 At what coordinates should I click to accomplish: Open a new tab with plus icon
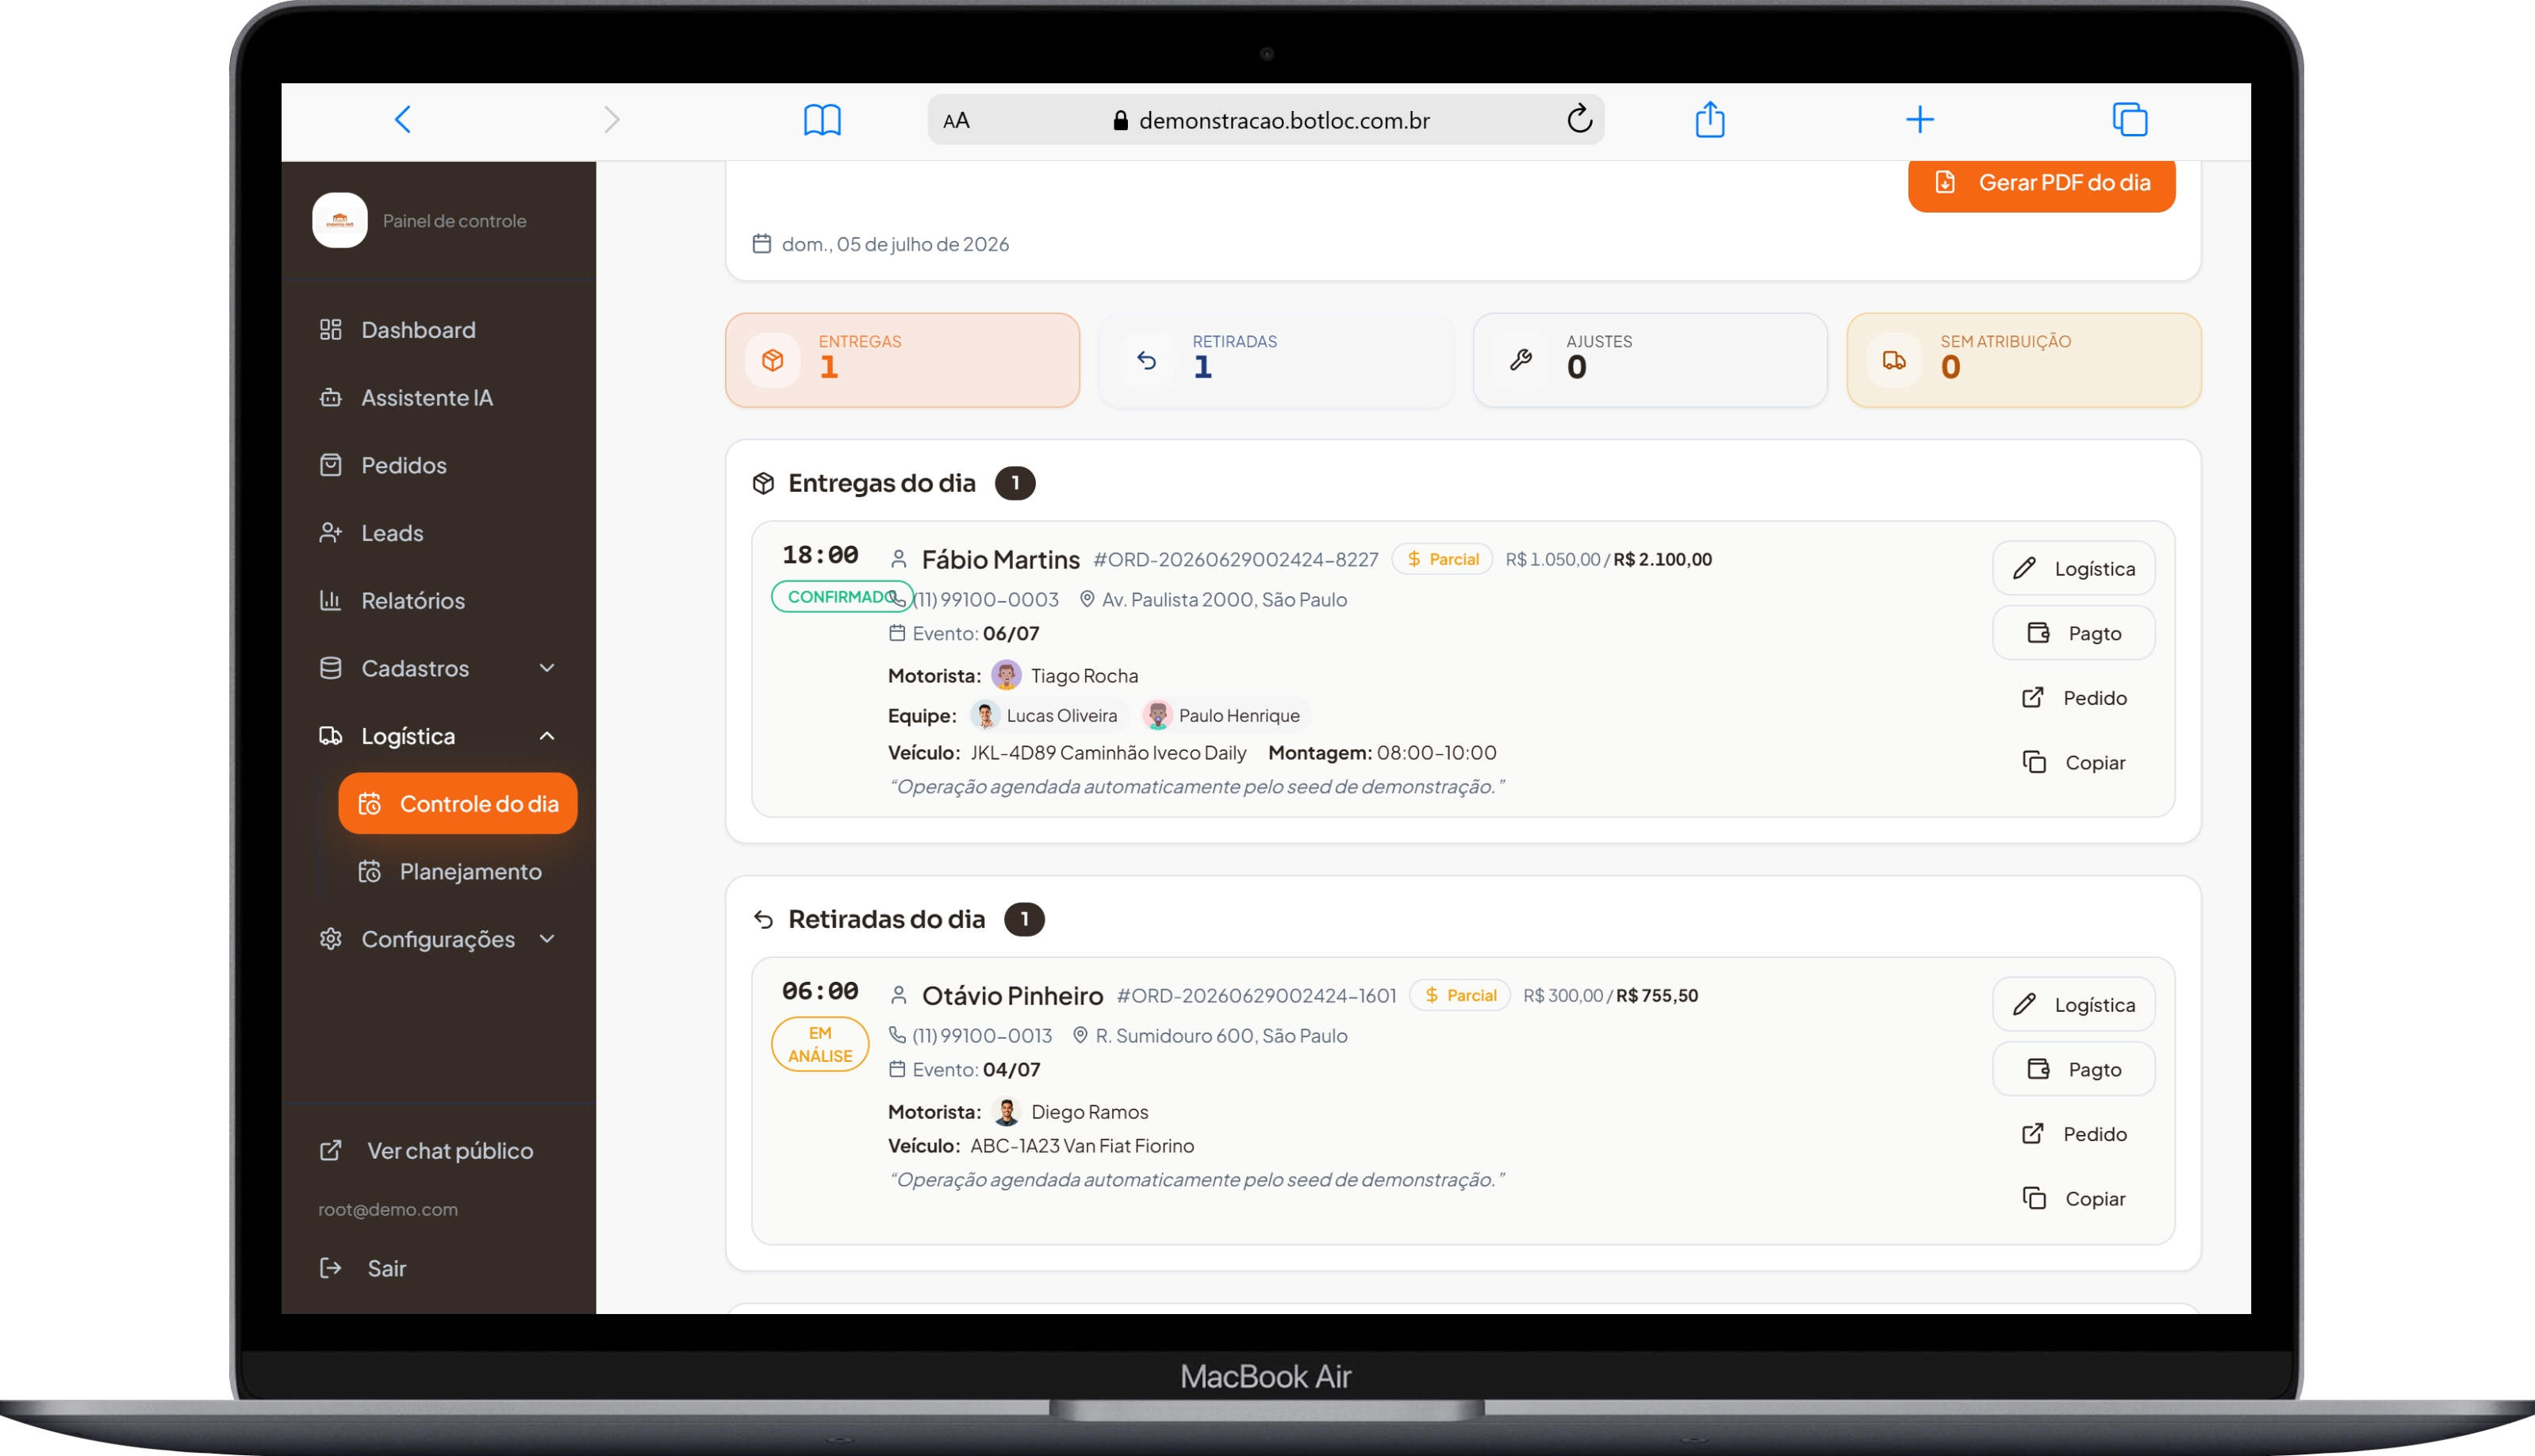[1919, 120]
